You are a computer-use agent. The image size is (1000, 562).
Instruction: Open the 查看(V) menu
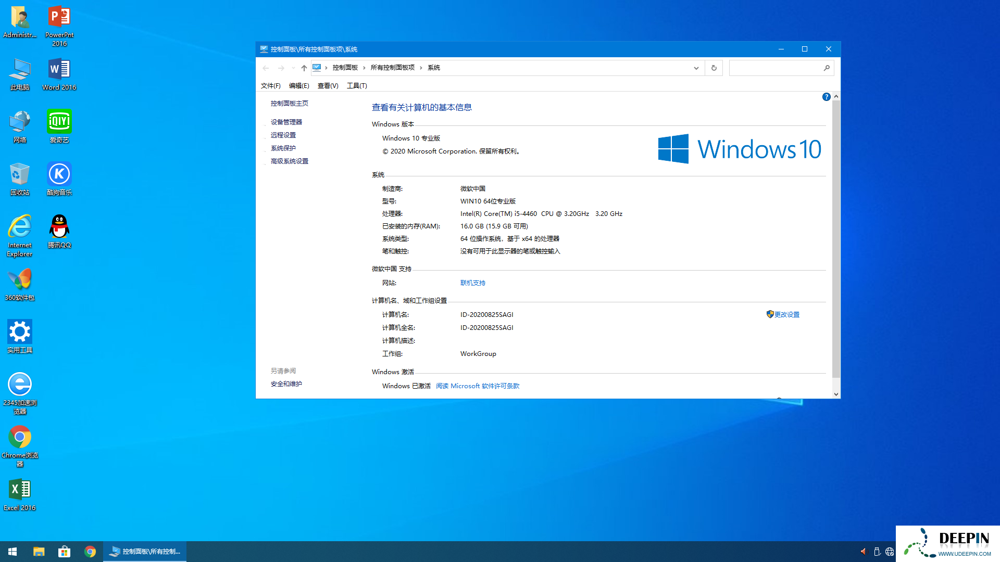328,86
